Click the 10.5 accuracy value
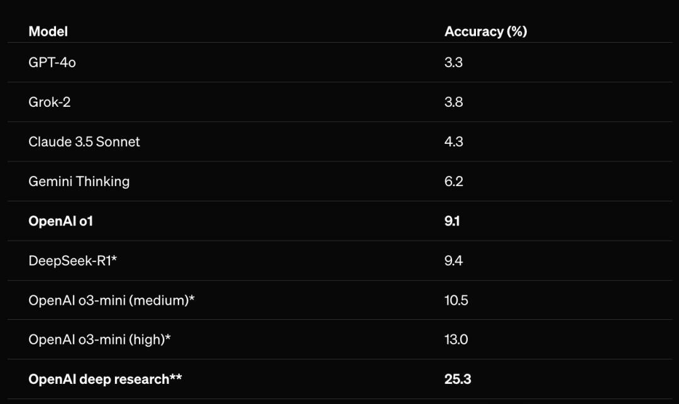Viewport: 679px width, 404px height. pyautogui.click(x=456, y=300)
